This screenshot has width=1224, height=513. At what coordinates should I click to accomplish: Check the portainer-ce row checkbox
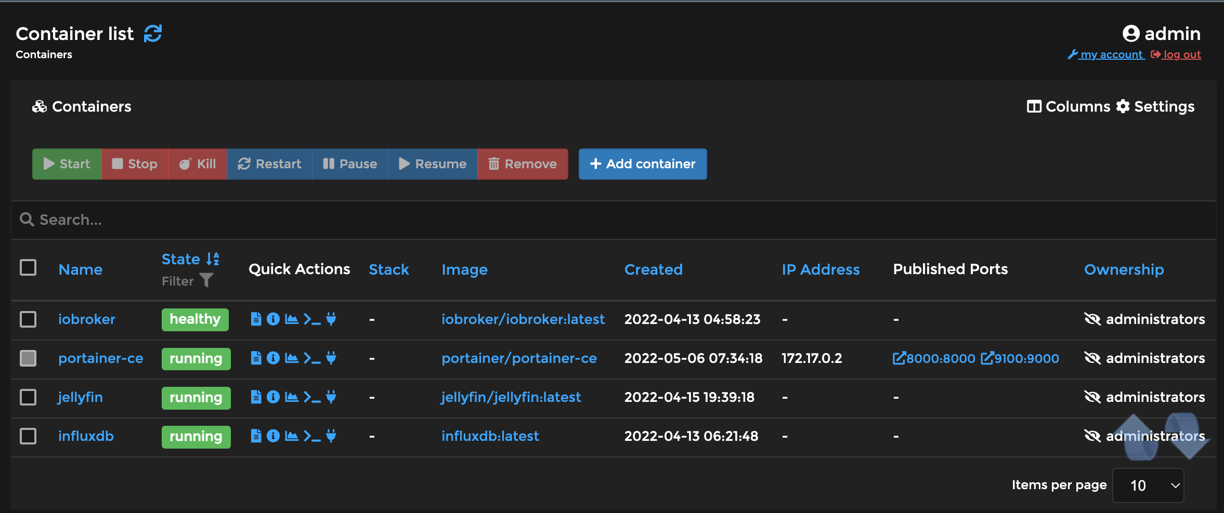tap(28, 358)
